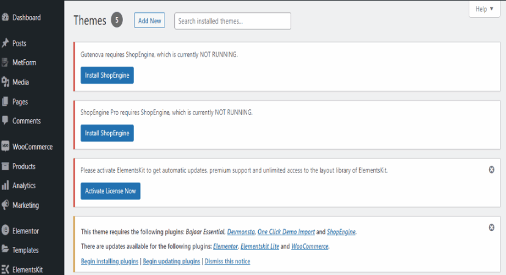Follow the ShopEngine link in required plugins
Image resolution: width=506 pixels, height=275 pixels.
point(341,232)
